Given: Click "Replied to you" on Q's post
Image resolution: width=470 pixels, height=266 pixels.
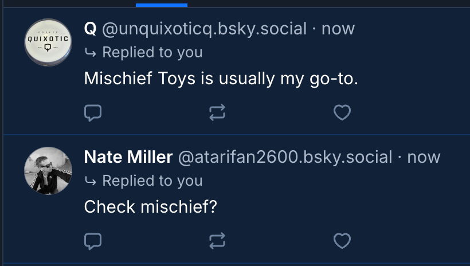Looking at the screenshot, I should [x=152, y=53].
